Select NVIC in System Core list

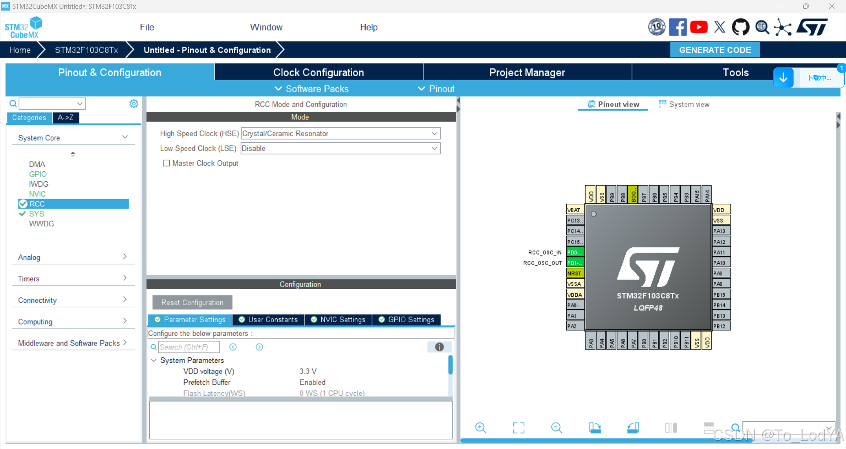click(x=37, y=194)
